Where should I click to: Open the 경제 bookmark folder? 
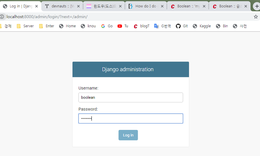coord(6,26)
